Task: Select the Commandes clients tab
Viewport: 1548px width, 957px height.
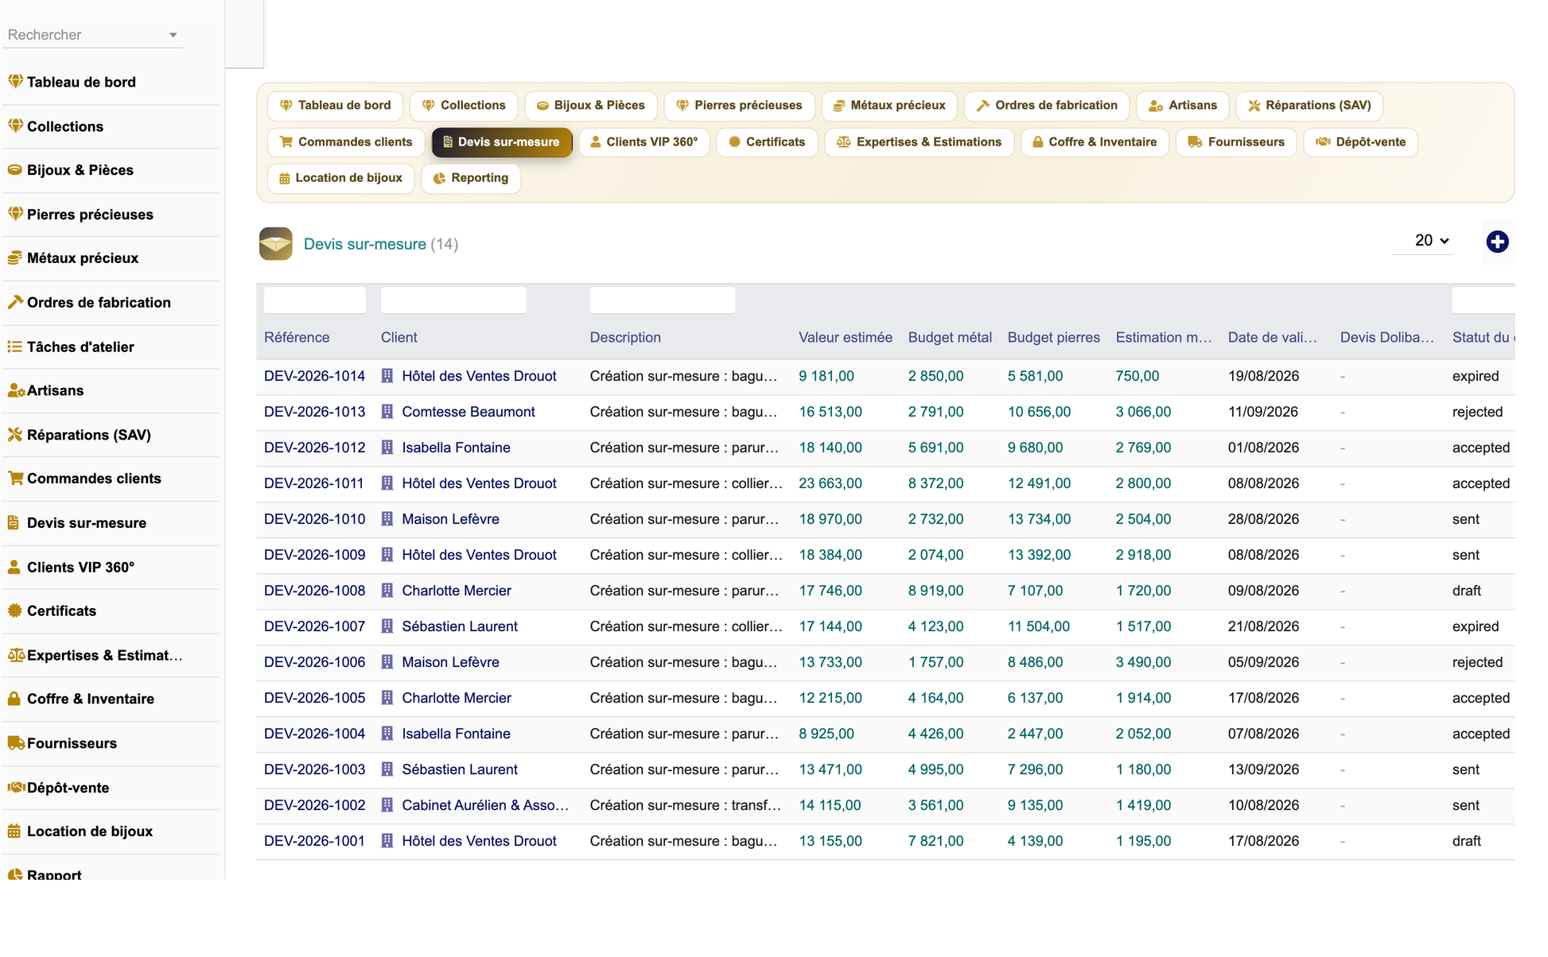Action: coord(346,141)
